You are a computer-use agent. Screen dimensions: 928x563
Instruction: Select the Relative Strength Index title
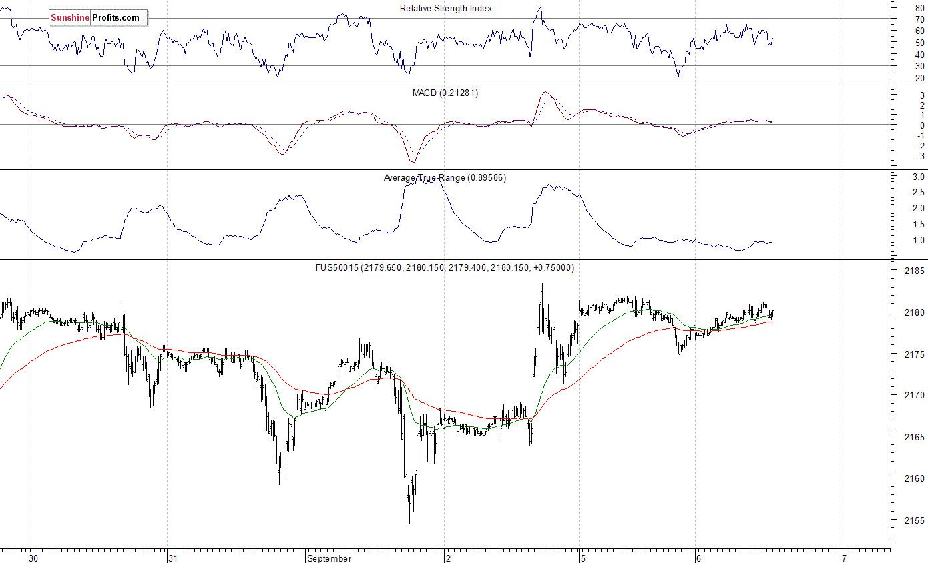pos(446,8)
